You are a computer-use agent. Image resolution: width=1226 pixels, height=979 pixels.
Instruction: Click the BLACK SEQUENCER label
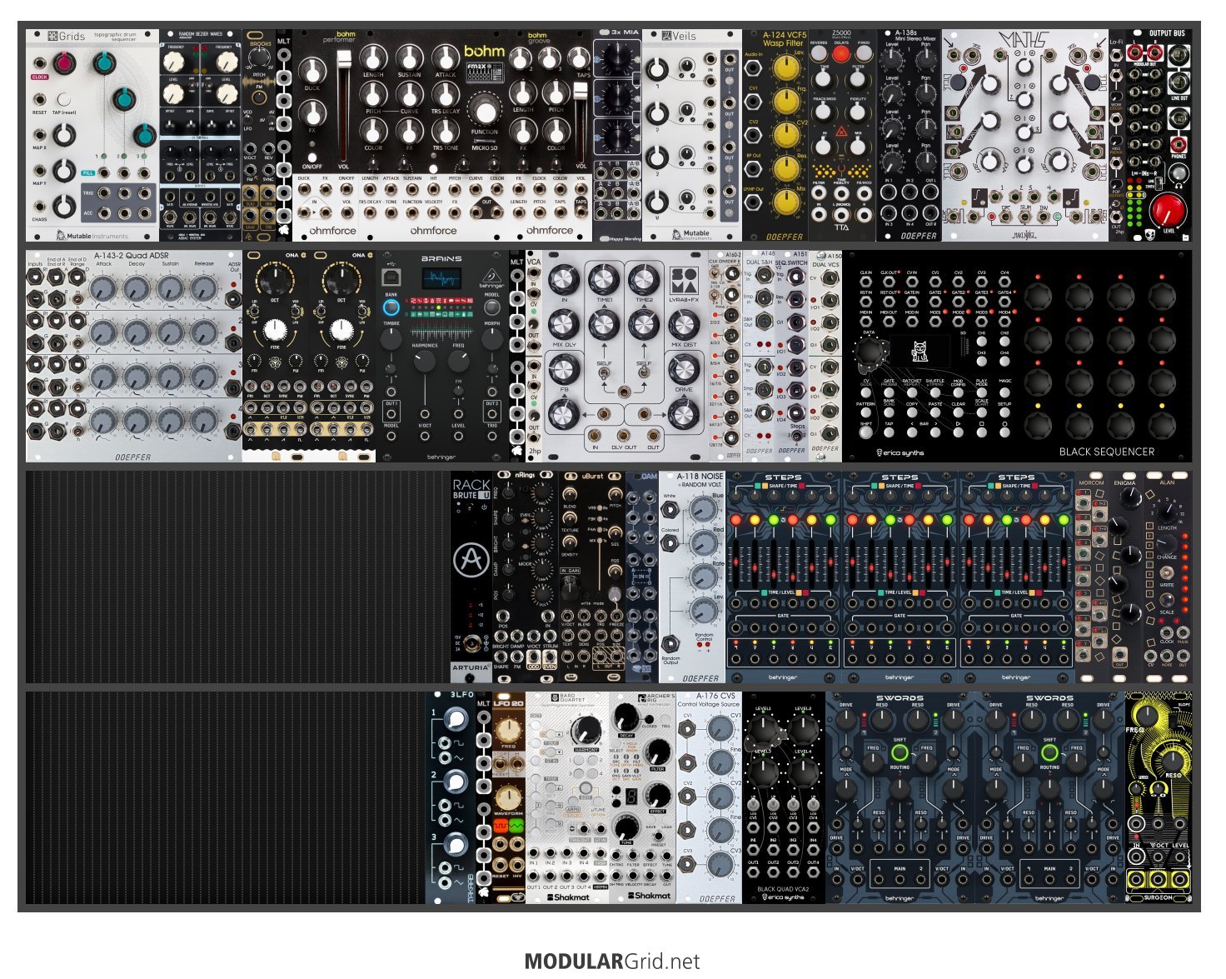1107,452
